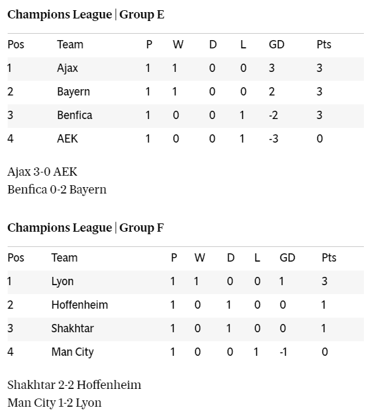Click the Group F table heading
Image resolution: width=376 pixels, height=415 pixels.
tap(85, 228)
